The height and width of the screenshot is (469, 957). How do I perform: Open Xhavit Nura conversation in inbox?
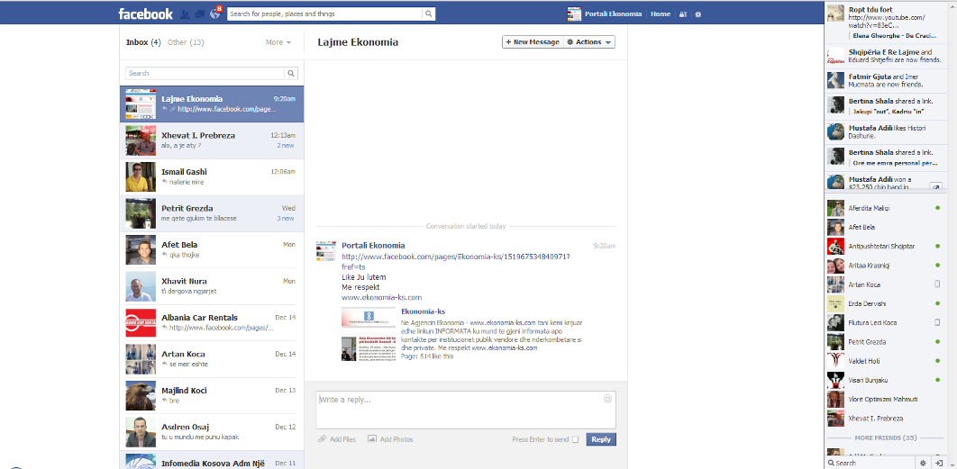[x=212, y=286]
